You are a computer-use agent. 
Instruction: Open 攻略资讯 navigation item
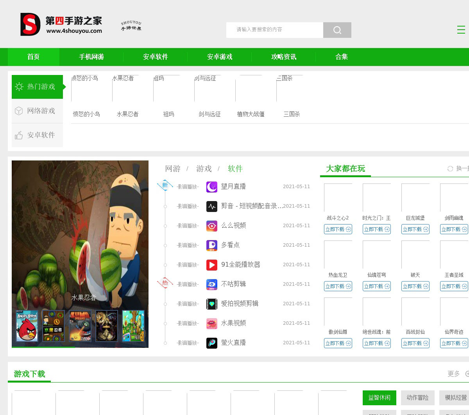coord(284,57)
